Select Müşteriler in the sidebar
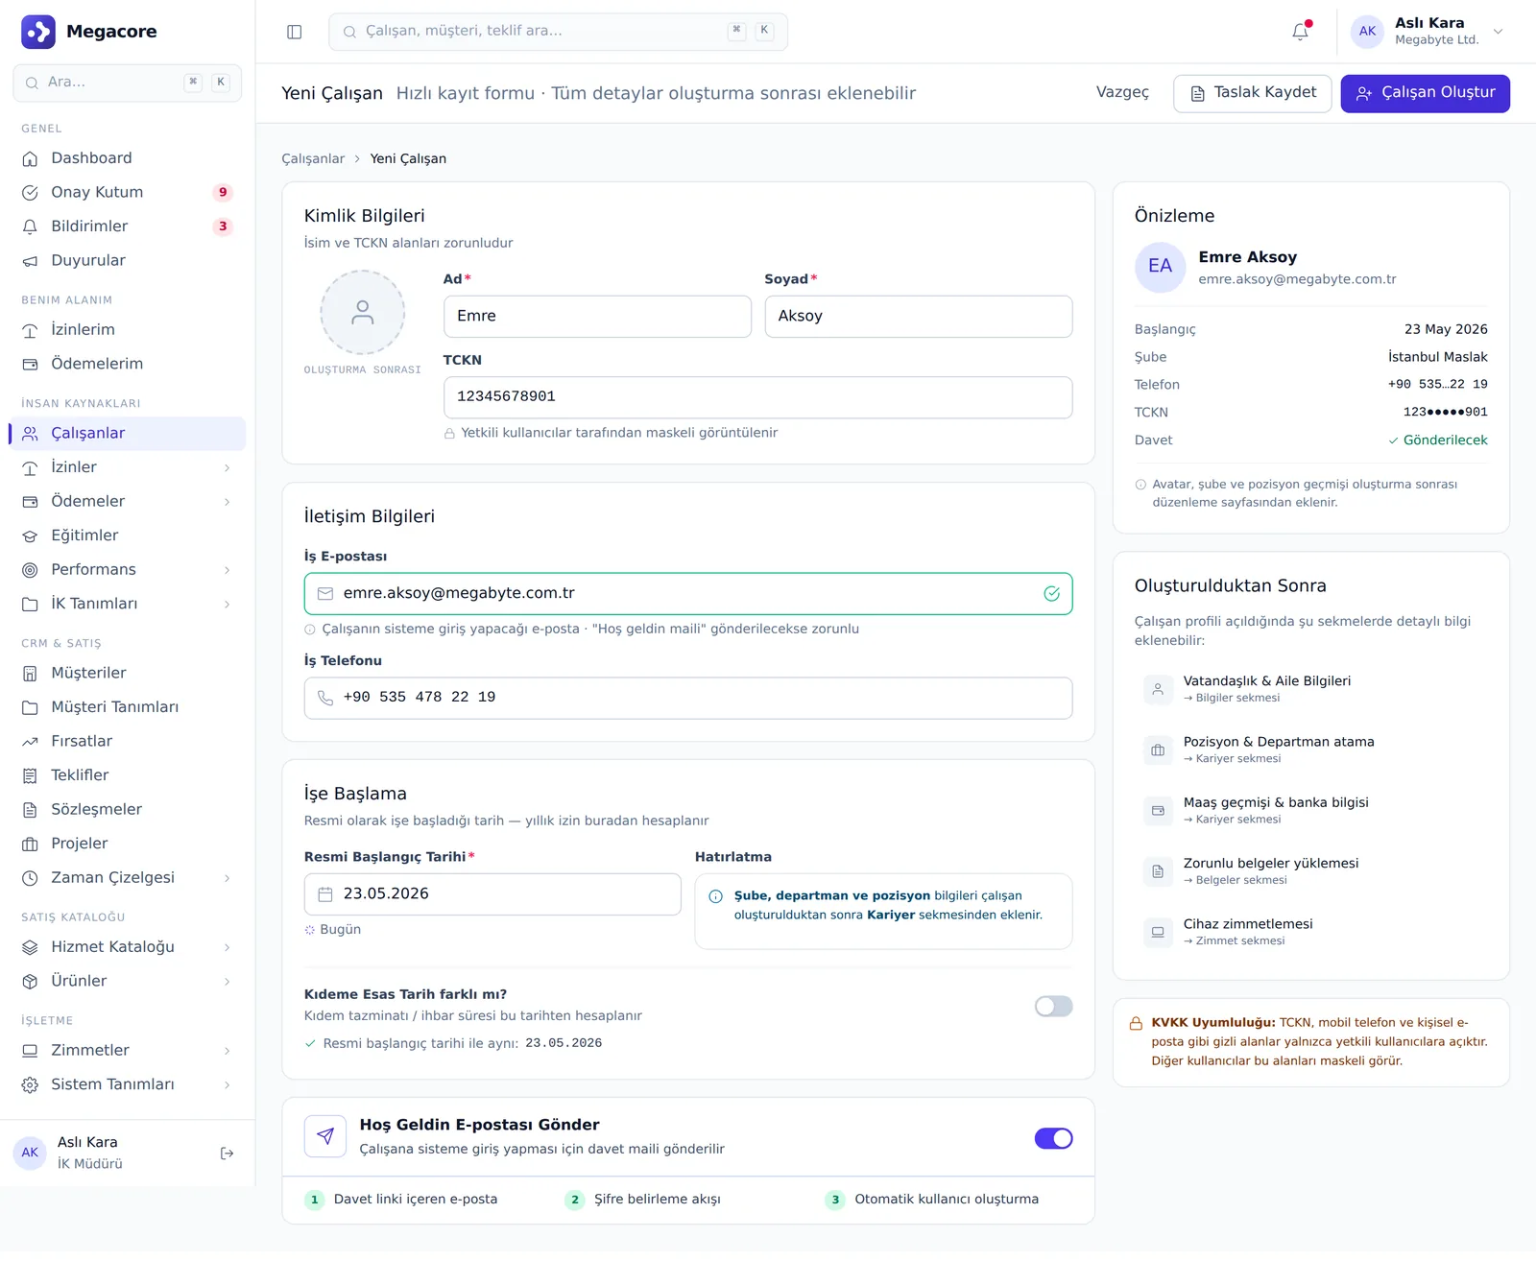1536x1261 pixels. pos(127,674)
